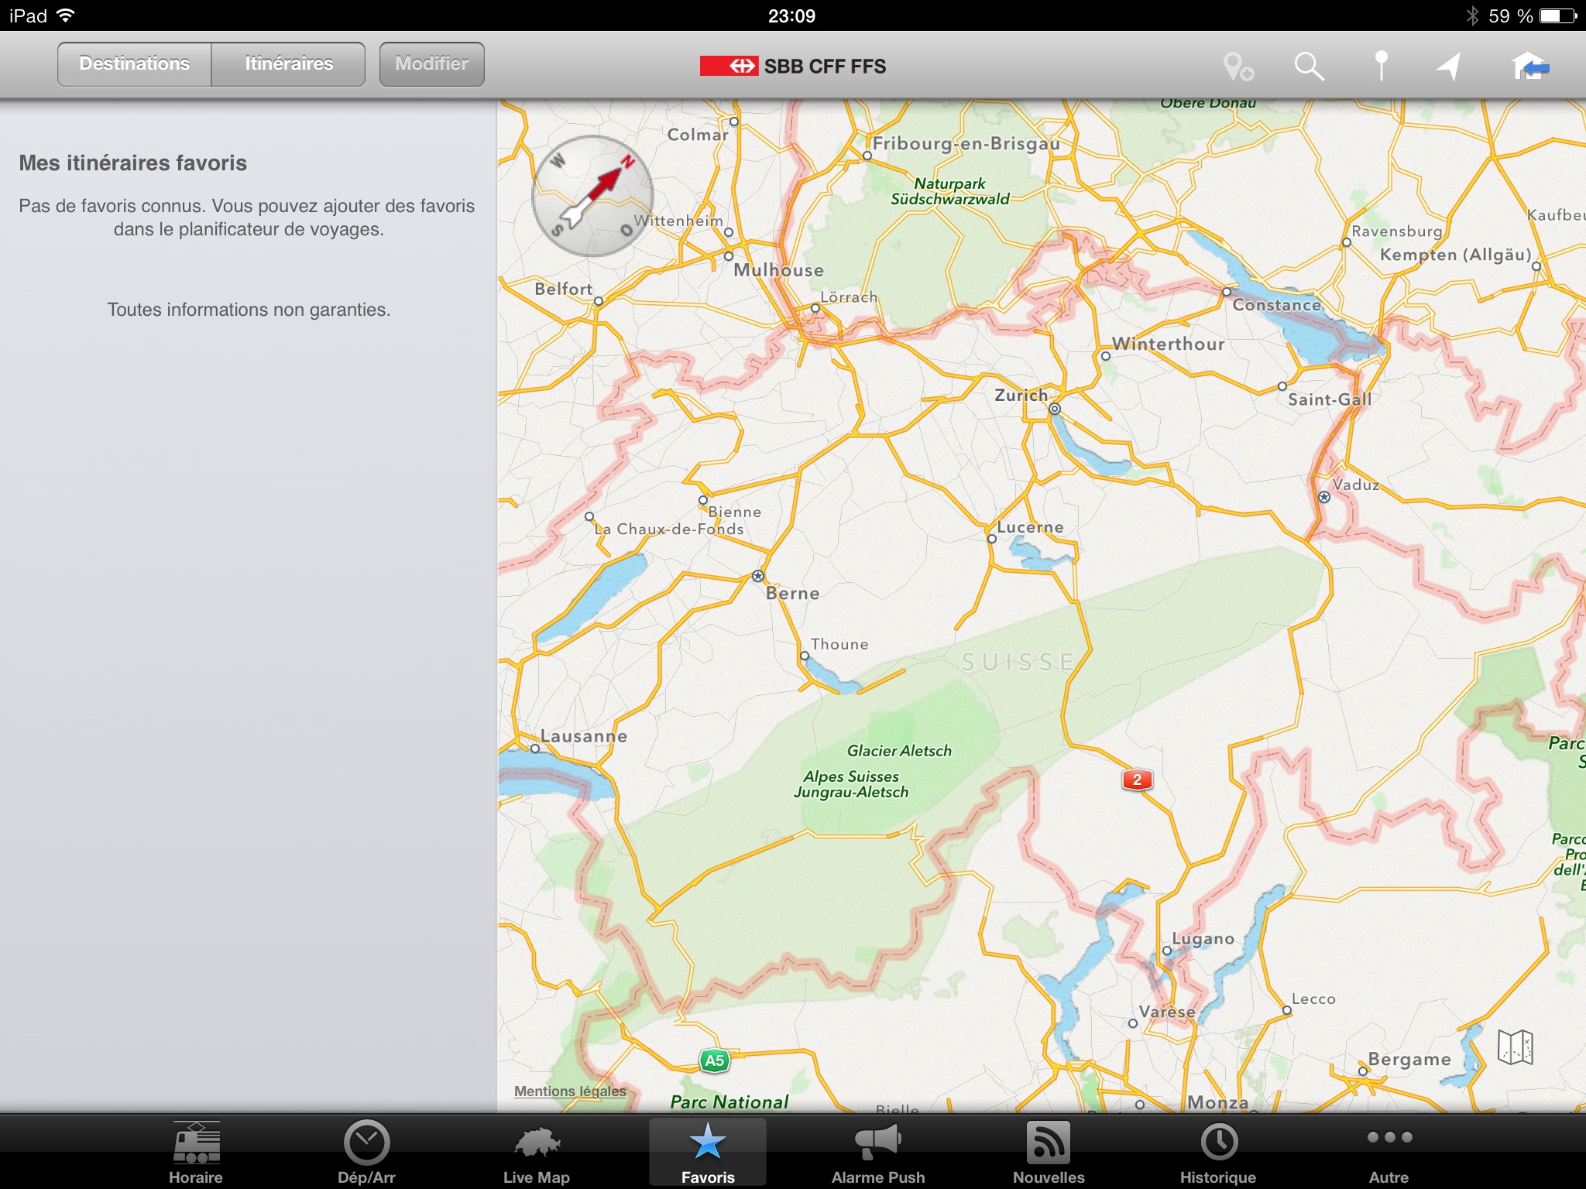Tap the red route 2 marker
Viewport: 1586px width, 1189px height.
pos(1137,780)
